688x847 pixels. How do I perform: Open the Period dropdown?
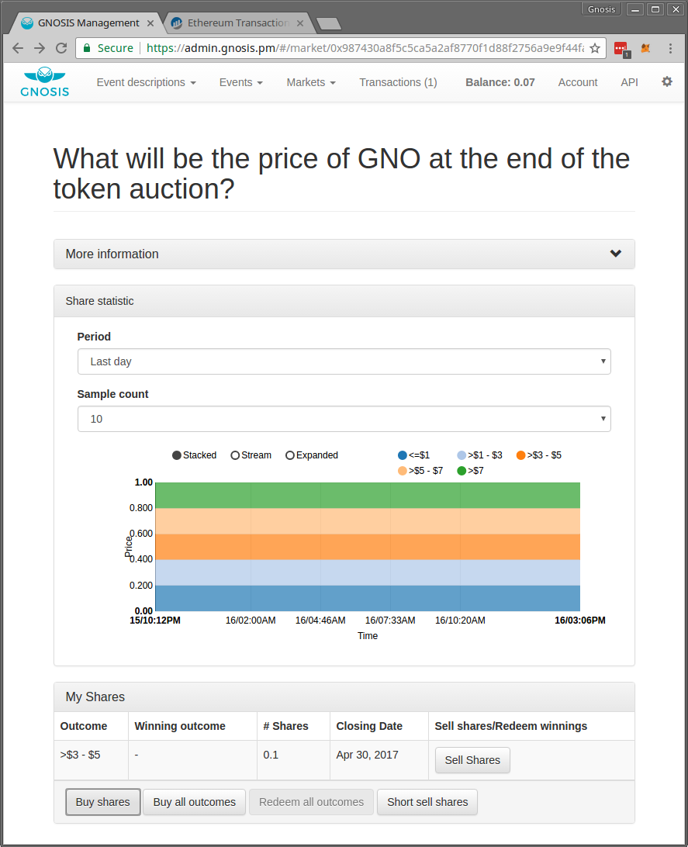[344, 361]
